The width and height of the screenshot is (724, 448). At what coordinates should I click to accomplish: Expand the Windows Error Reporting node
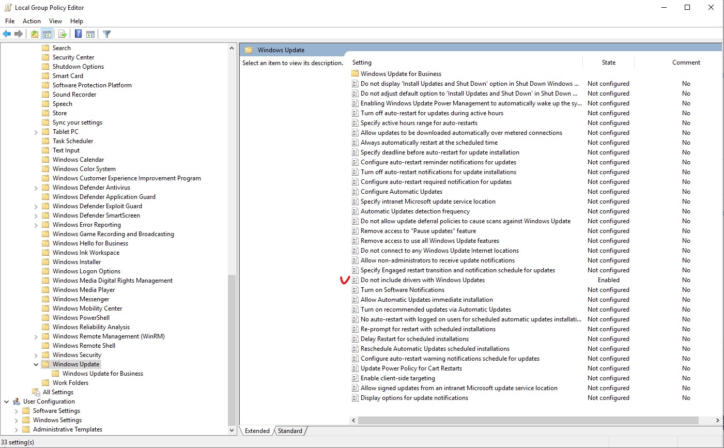click(x=36, y=225)
